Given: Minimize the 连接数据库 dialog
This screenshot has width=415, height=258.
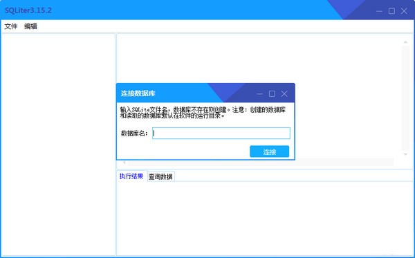Looking at the screenshot, I should [259, 93].
